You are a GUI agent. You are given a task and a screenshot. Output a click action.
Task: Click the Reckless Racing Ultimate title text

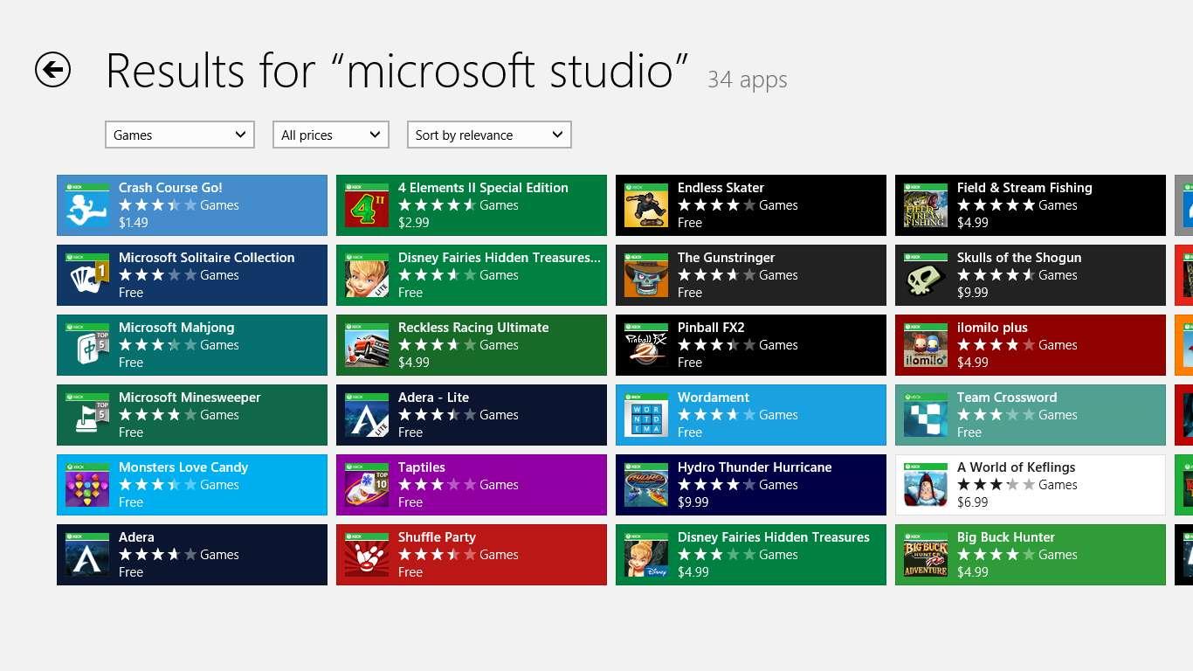(473, 328)
